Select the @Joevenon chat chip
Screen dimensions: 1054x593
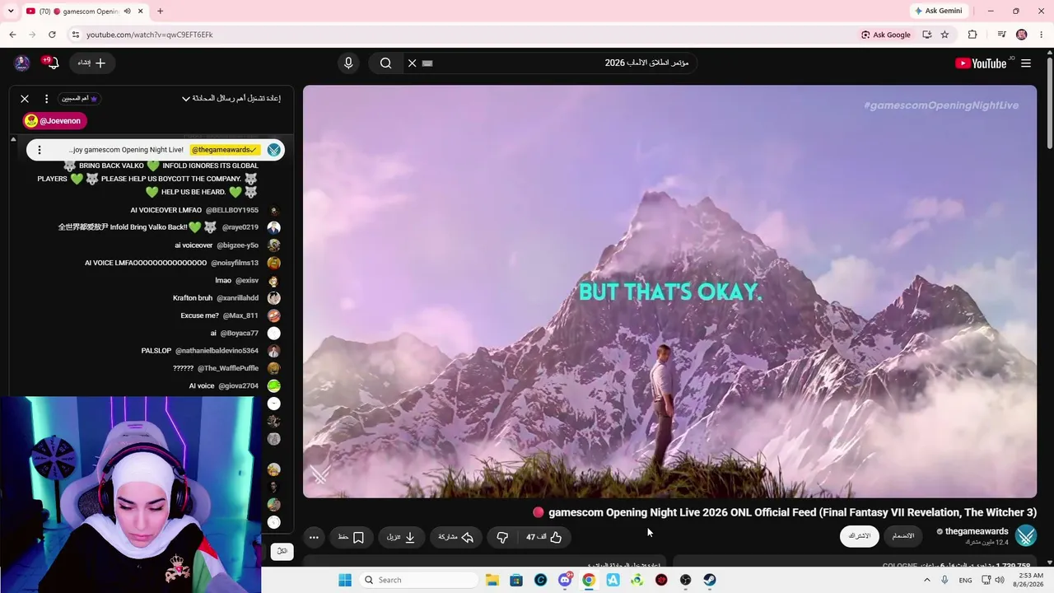click(x=54, y=121)
